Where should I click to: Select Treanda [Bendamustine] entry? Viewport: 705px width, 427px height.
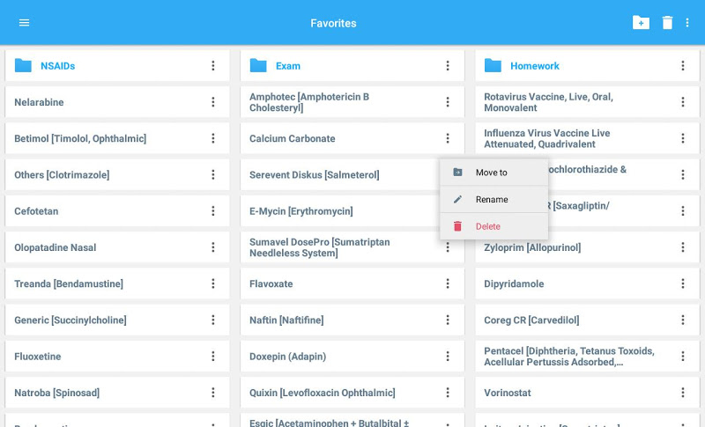117,284
